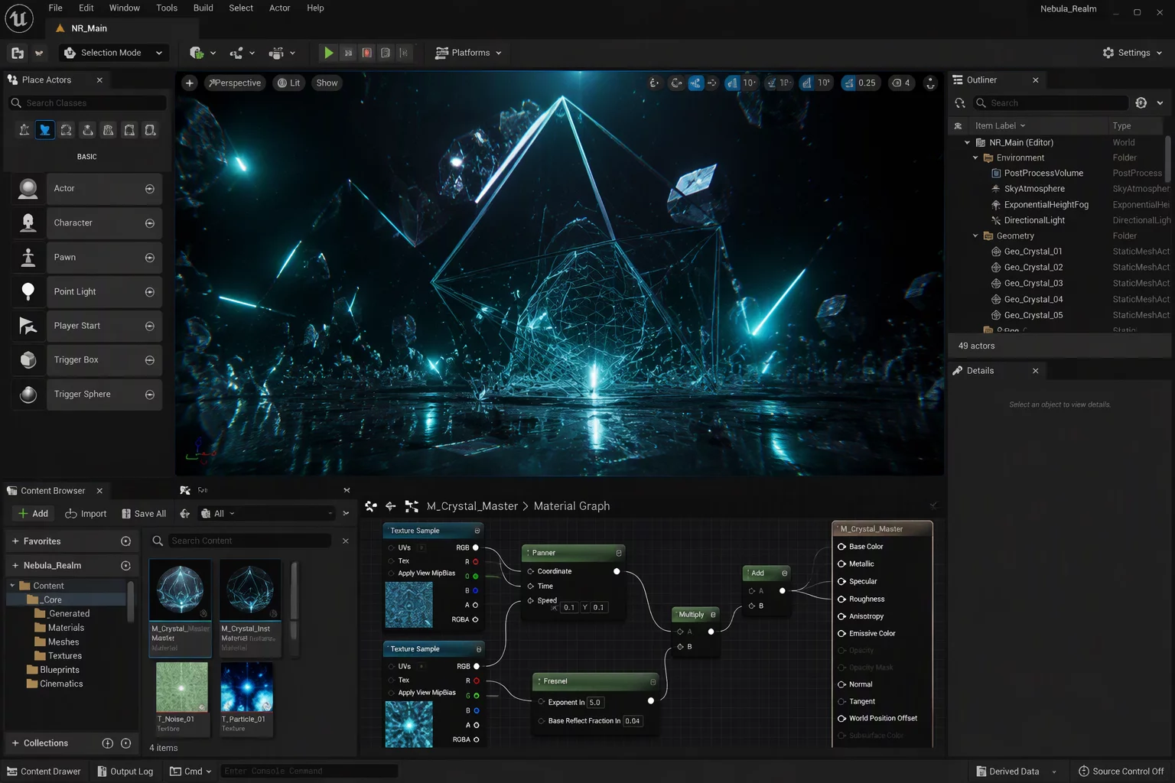
Task: Select the M_Crystal_Master material thumbnail
Action: pyautogui.click(x=181, y=590)
